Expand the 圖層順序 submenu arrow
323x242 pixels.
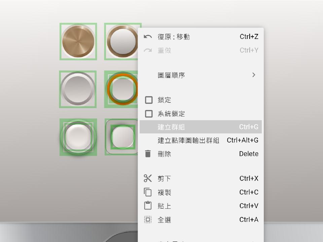254,75
